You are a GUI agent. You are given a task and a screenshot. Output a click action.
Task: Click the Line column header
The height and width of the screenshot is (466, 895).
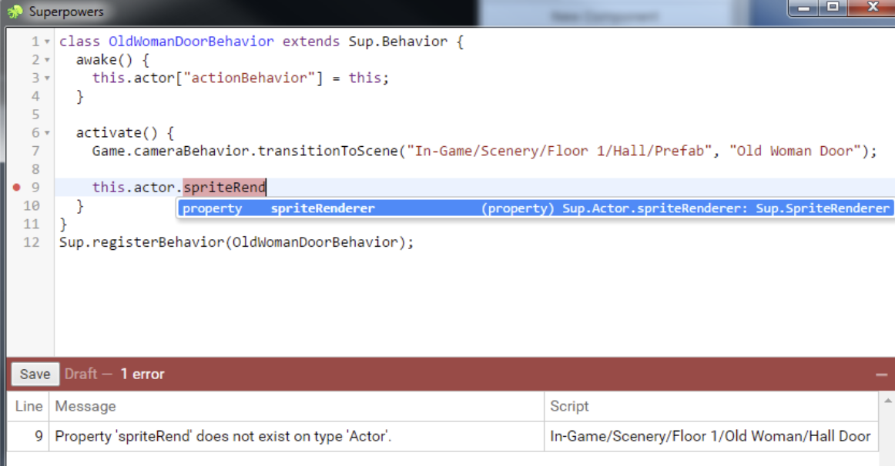pyautogui.click(x=28, y=406)
